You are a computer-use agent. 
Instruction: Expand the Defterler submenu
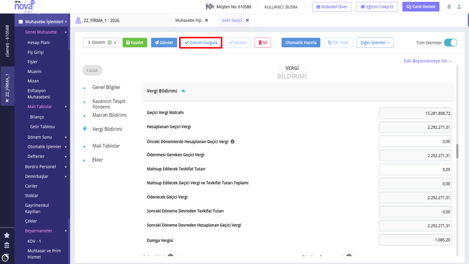point(65,157)
